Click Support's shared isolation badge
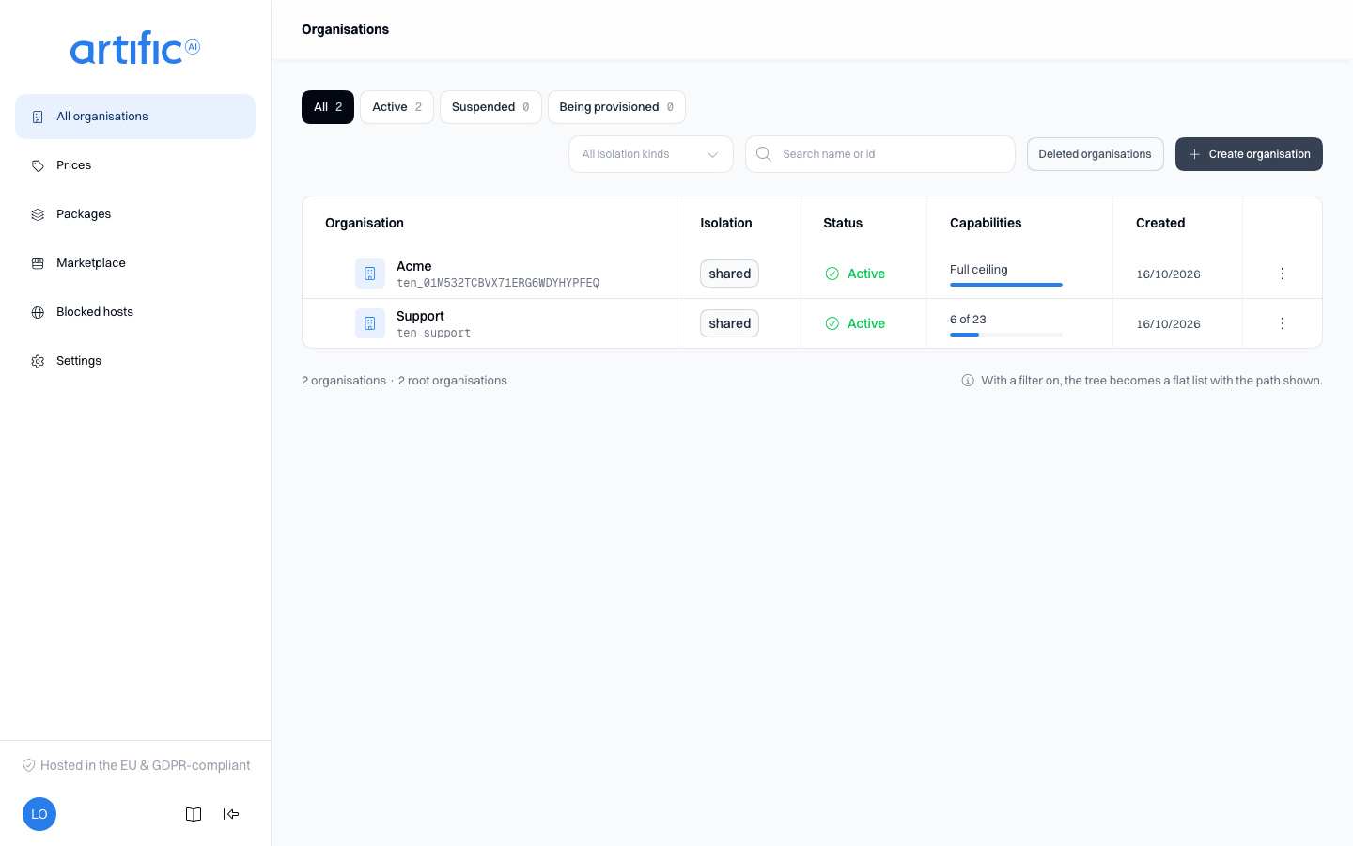Image resolution: width=1353 pixels, height=846 pixels. coord(729,323)
